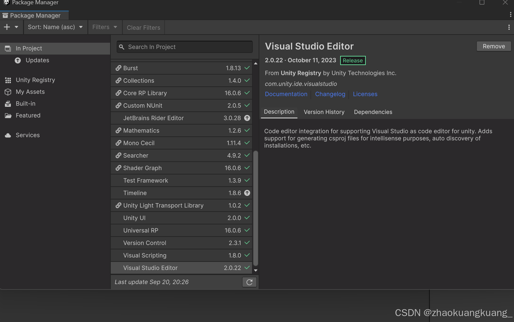Click the Package Manager window tab

[x=34, y=15]
